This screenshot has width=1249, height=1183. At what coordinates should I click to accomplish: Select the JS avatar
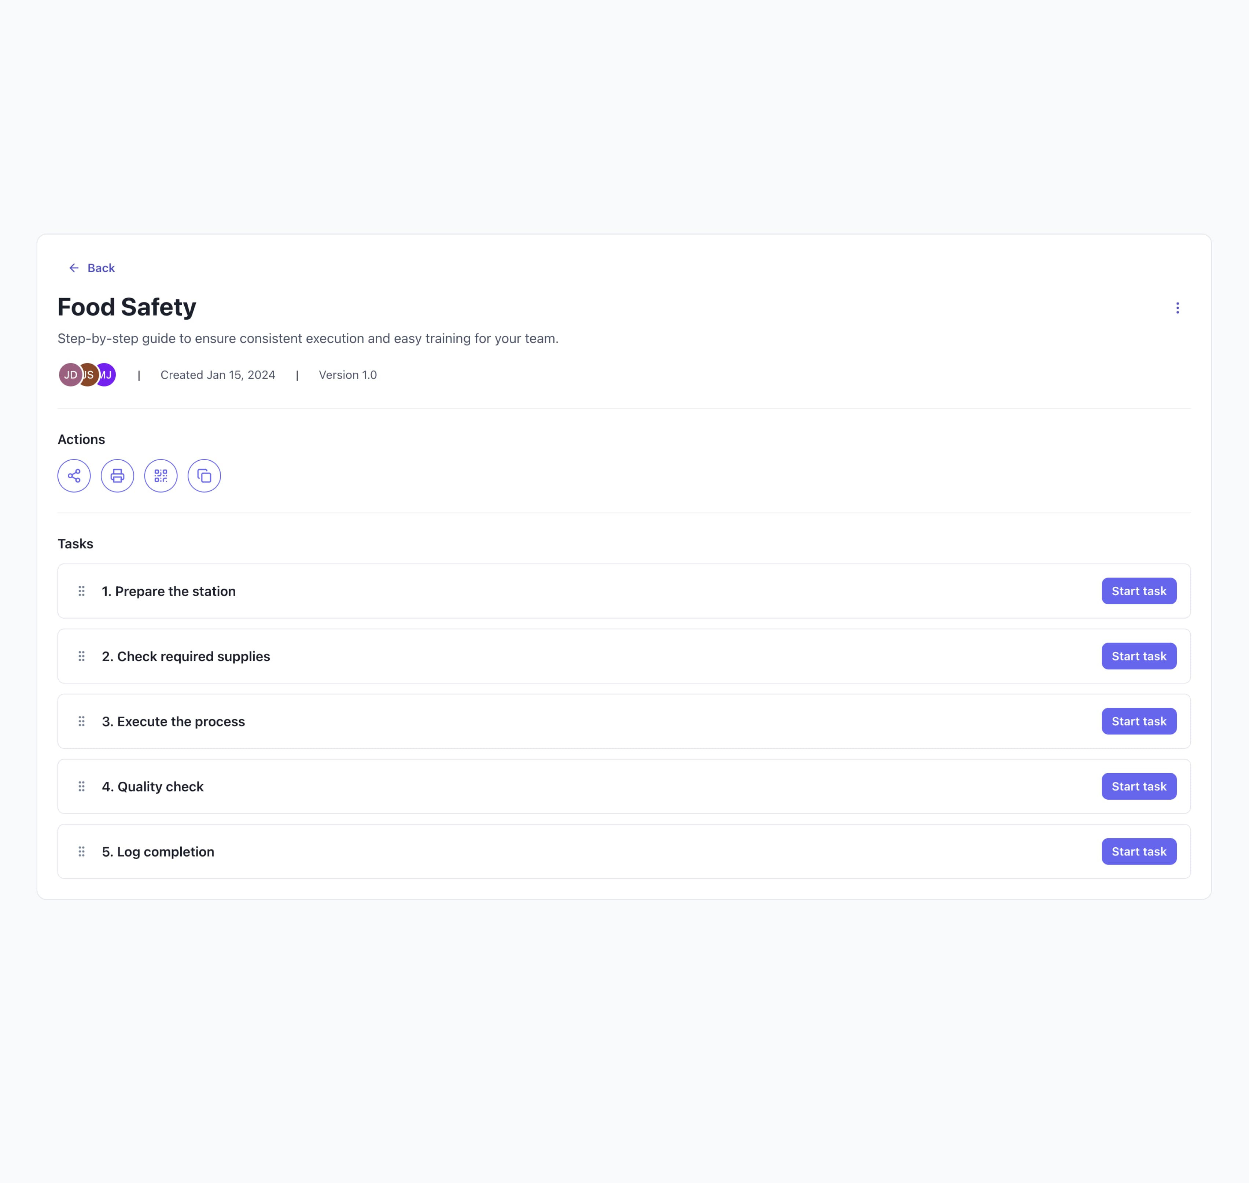[88, 374]
